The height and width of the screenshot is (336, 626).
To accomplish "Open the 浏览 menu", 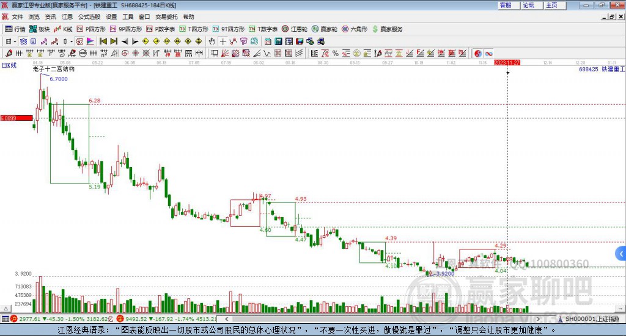I will click(x=34, y=16).
